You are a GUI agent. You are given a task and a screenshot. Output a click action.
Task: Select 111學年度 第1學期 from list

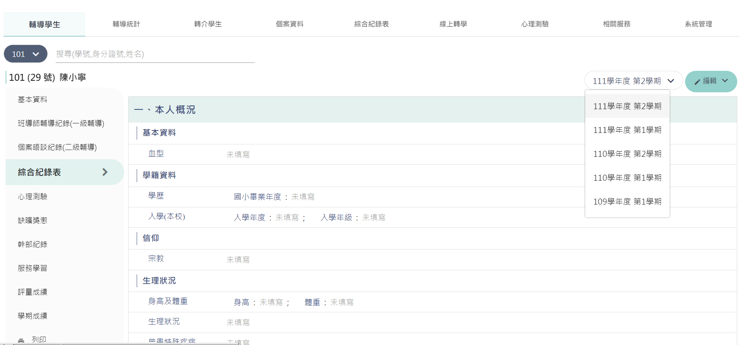pyautogui.click(x=627, y=130)
